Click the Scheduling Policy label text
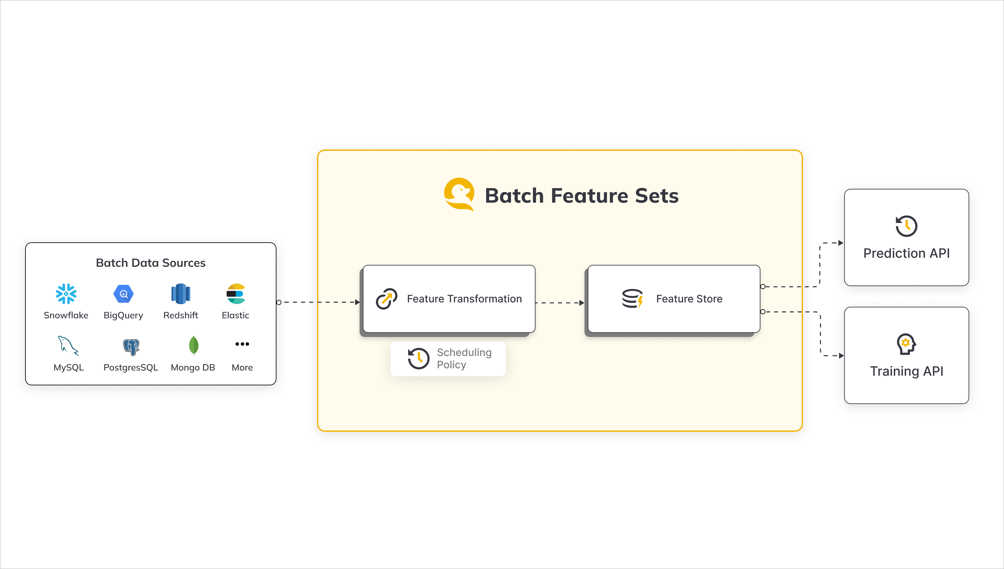Screen dimensions: 1004x569 [464, 358]
